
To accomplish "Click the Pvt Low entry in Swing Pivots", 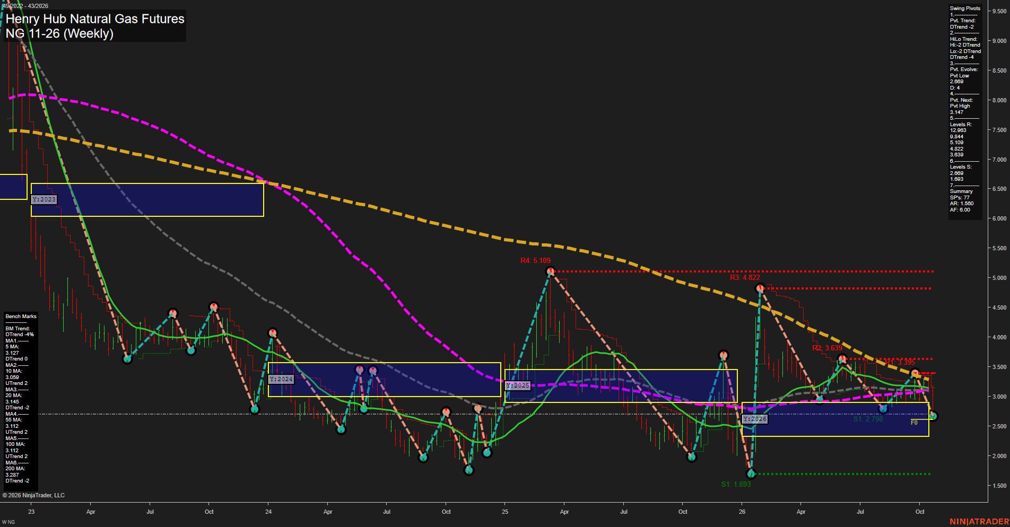I will pyautogui.click(x=959, y=76).
